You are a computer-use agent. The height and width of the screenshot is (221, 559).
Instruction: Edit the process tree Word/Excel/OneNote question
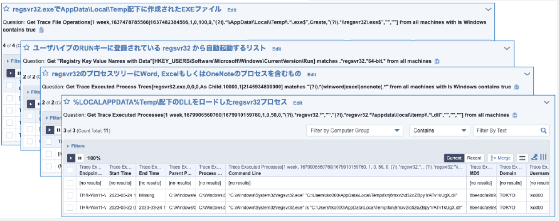coord(312,75)
